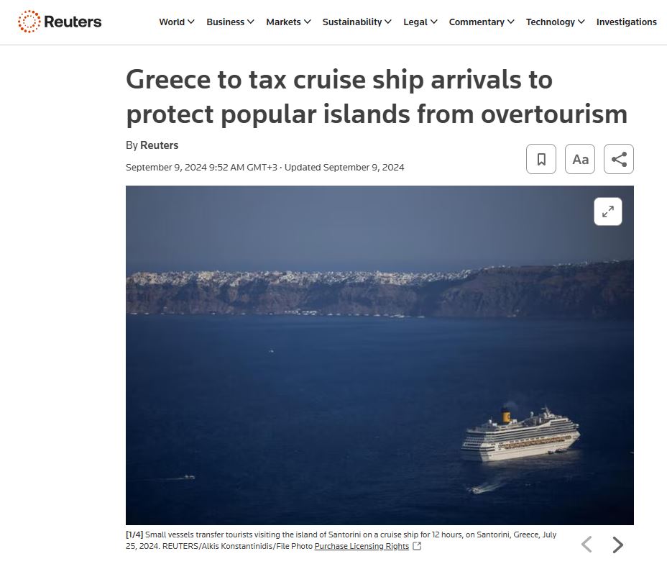Go to the previous photo

point(586,545)
